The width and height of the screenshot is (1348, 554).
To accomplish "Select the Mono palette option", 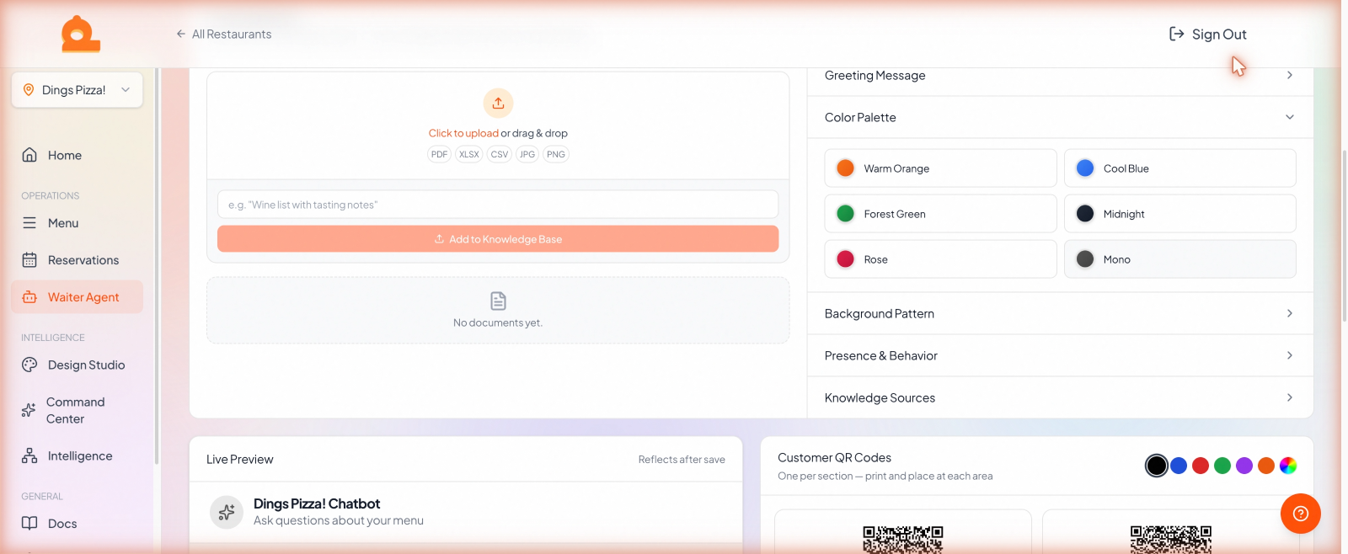I will pos(1179,259).
